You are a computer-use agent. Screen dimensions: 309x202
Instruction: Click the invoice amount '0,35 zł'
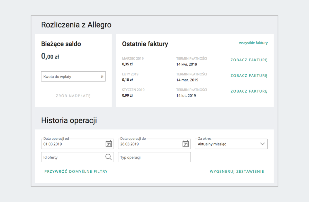coord(127,64)
